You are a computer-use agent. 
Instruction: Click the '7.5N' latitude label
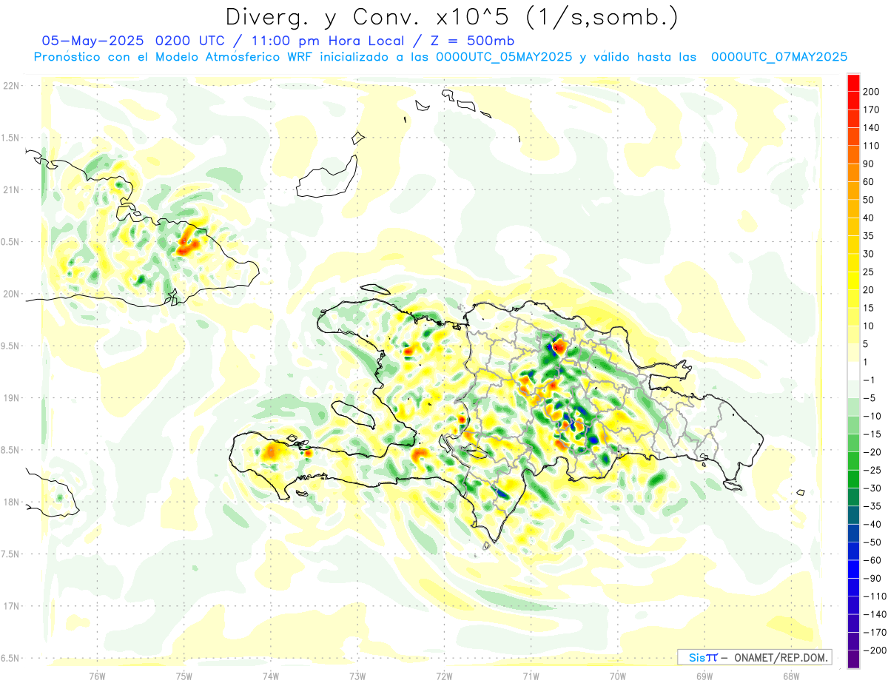click(10, 554)
